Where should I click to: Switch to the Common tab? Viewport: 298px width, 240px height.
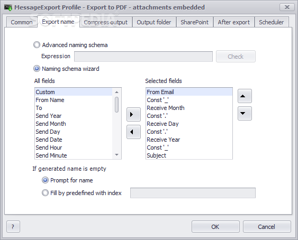[22, 22]
